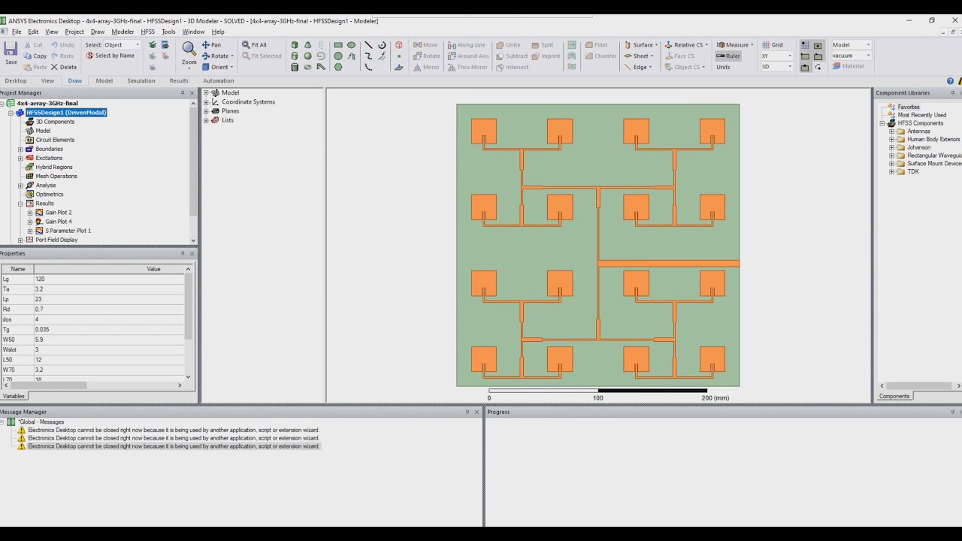Click the Select by Name button
The image size is (962, 541).
tap(110, 56)
